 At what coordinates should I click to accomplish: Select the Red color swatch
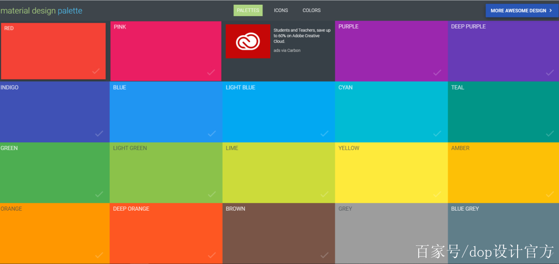click(x=53, y=51)
